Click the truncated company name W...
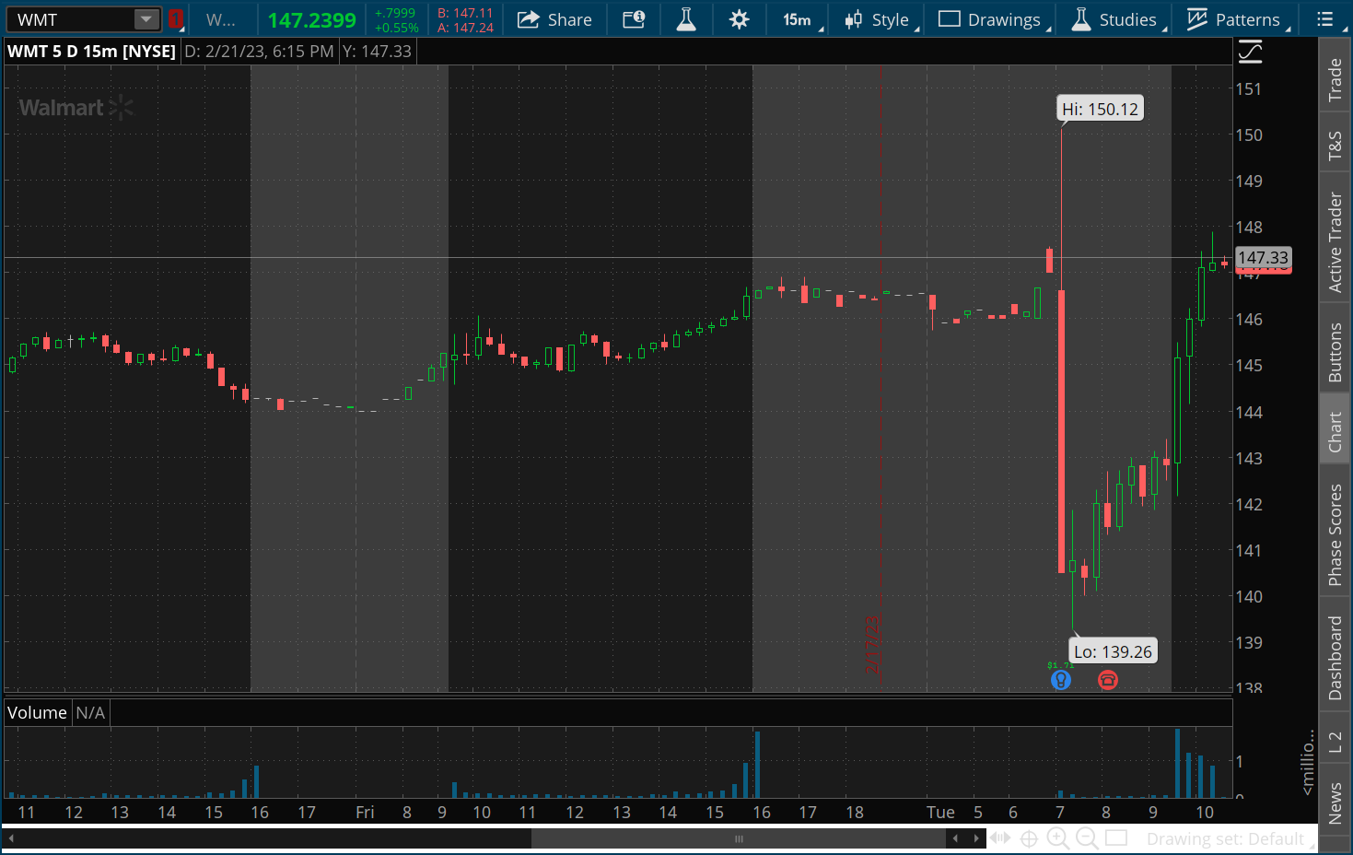Viewport: 1353px width, 855px height. point(221,19)
